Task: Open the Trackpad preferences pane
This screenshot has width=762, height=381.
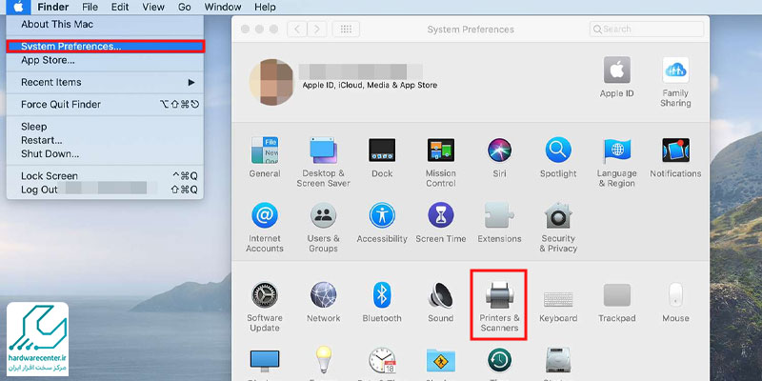Action: (x=616, y=301)
